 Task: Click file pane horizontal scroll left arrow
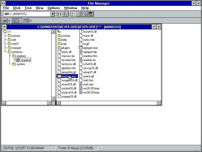click(59, 103)
